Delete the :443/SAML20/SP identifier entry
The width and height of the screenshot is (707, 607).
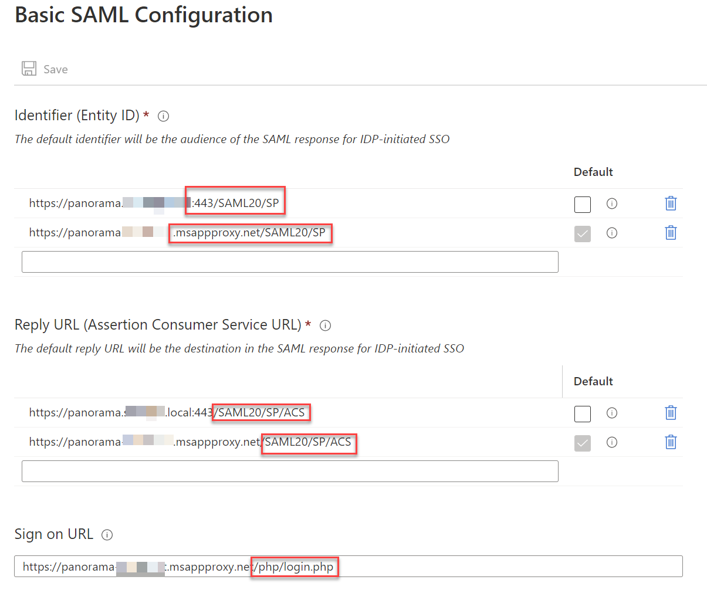tap(671, 204)
